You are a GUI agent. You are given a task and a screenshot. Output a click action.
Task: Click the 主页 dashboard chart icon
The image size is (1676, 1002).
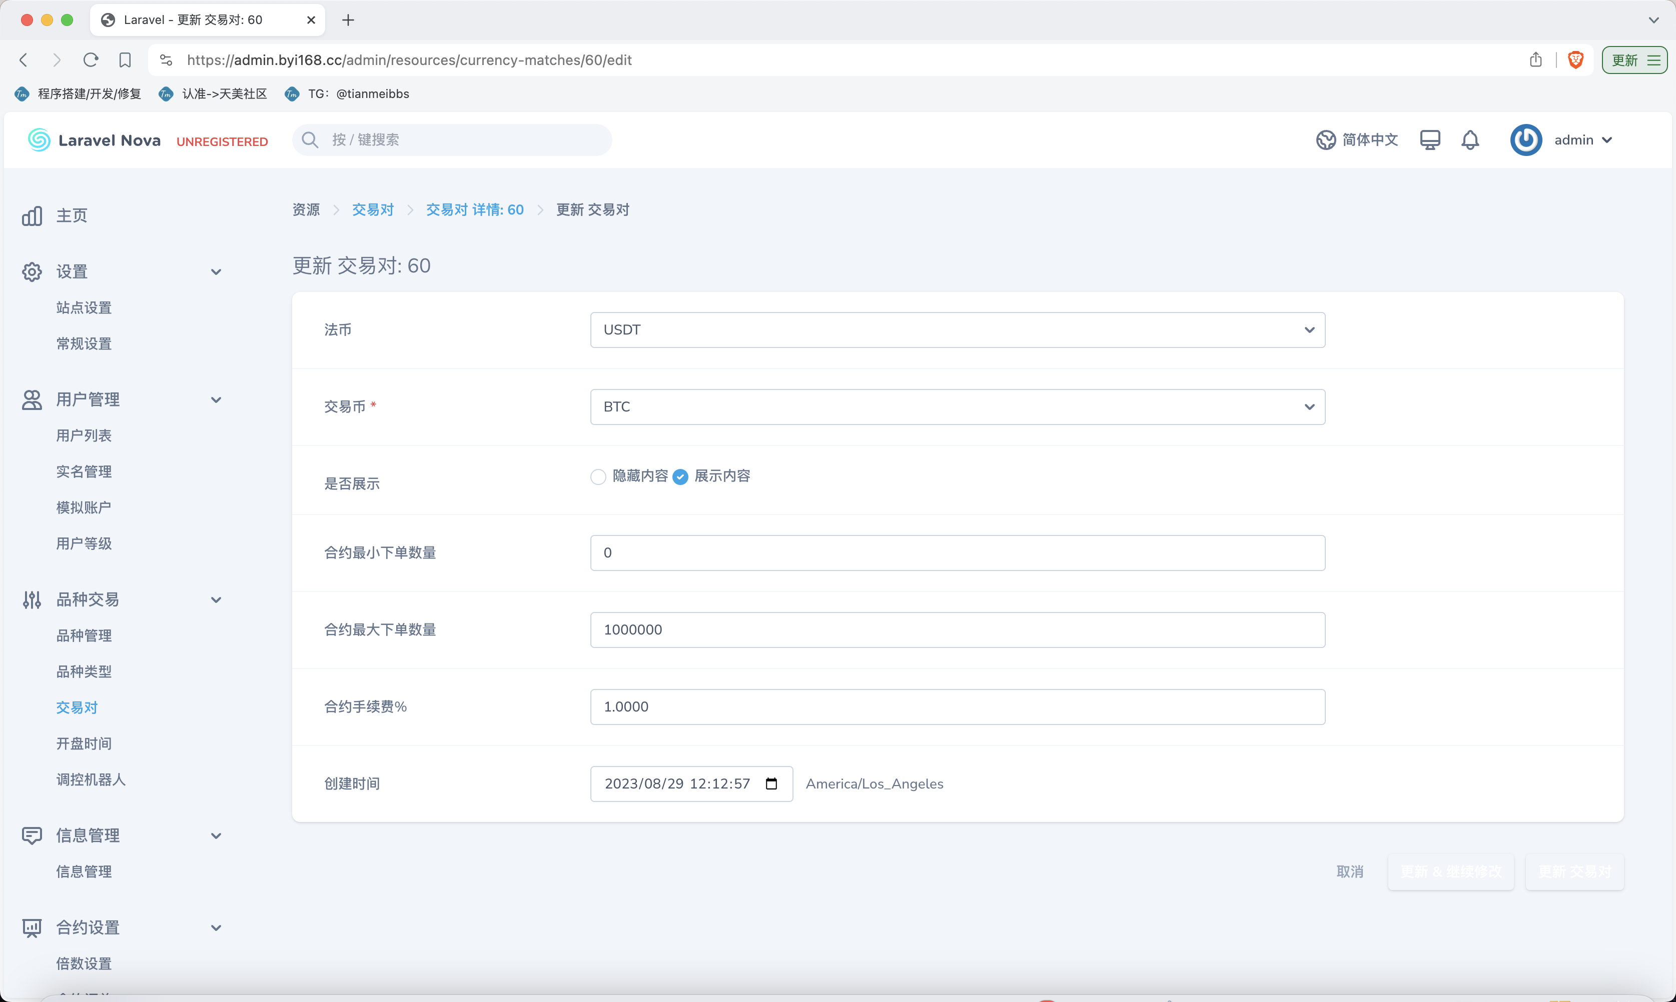click(x=32, y=216)
